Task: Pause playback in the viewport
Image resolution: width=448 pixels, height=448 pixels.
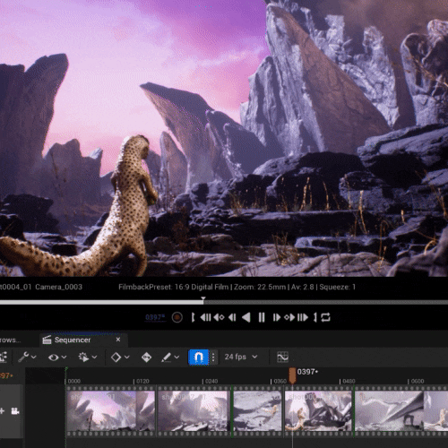Action: click(x=262, y=317)
